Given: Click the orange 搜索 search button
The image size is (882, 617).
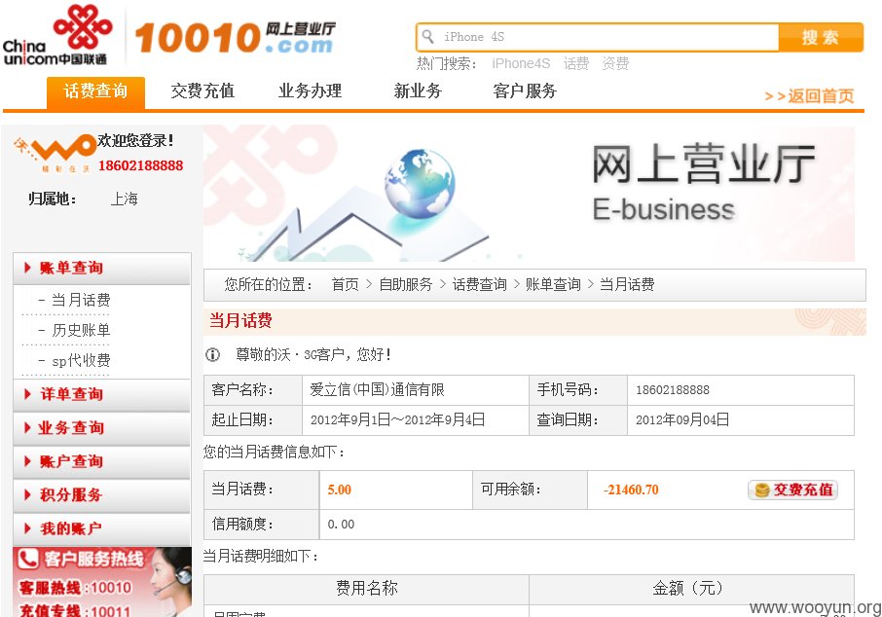Looking at the screenshot, I should pos(821,37).
